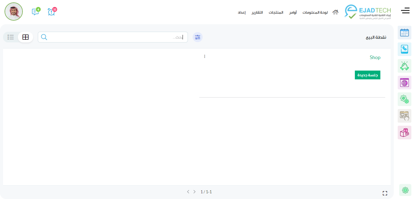Open the contacts phonebook sidebar icon
The image size is (415, 199).
click(x=404, y=49)
